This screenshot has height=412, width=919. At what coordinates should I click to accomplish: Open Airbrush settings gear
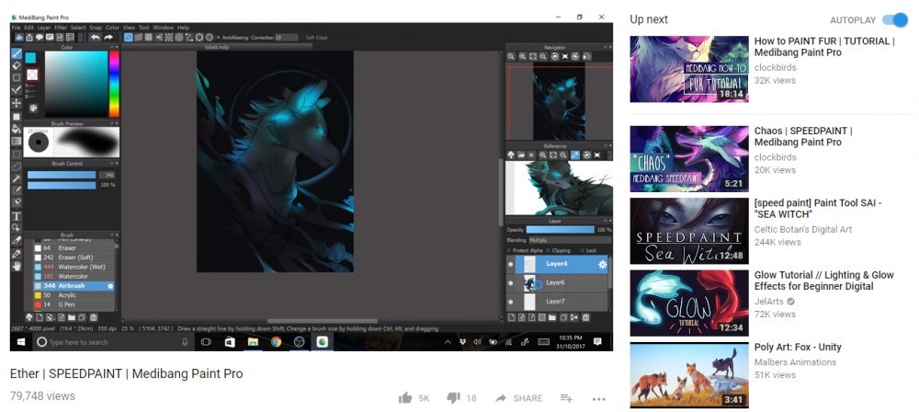pos(110,286)
